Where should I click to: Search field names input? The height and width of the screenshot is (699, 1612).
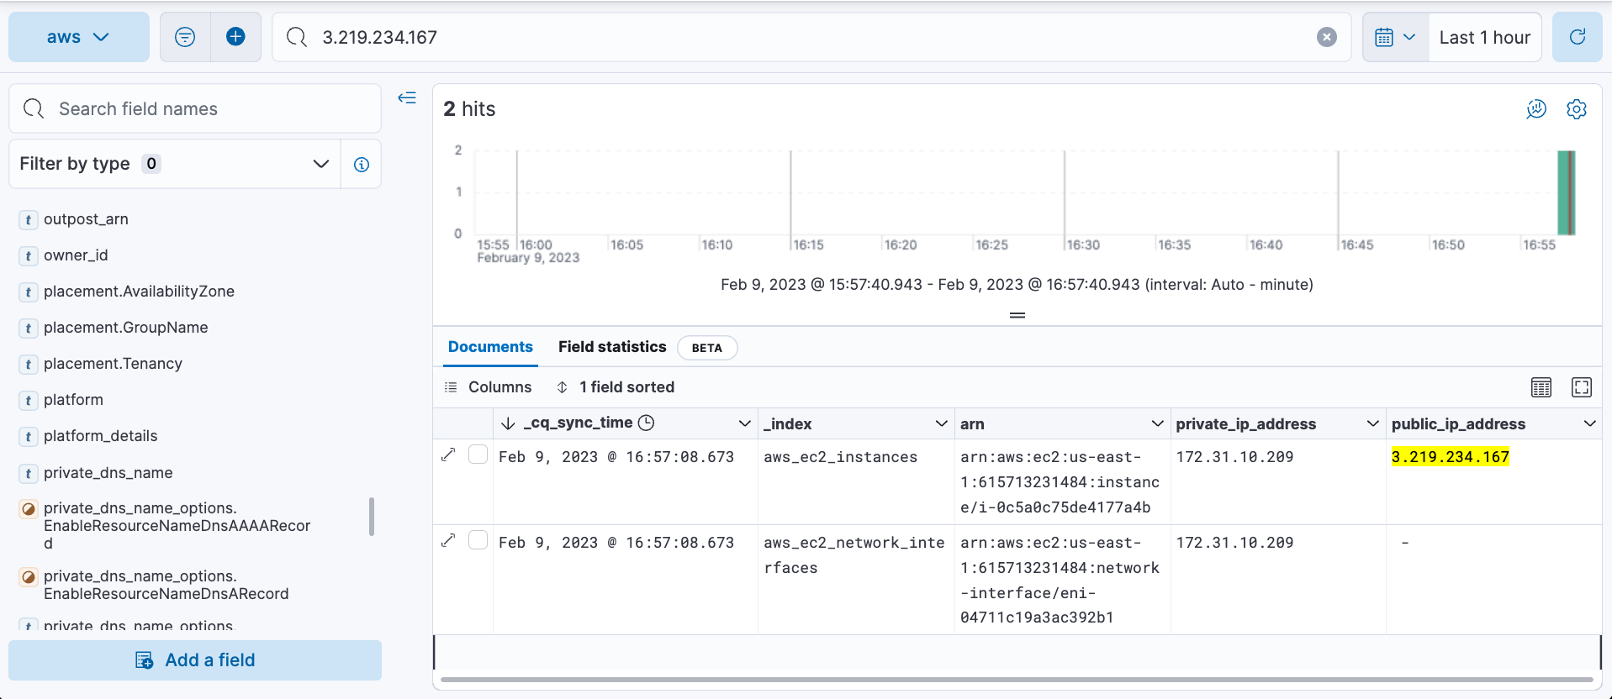point(195,108)
